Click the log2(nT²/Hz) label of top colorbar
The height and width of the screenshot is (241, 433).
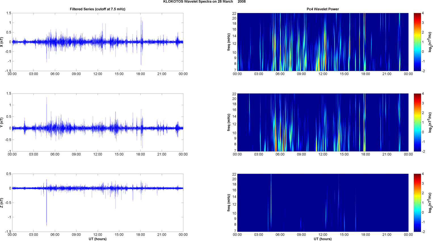(430, 42)
